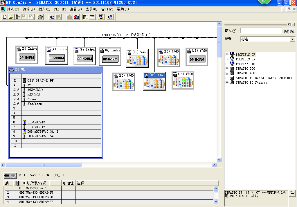Open the 编辑(E) menu
The width and height of the screenshot is (297, 207).
29,9
